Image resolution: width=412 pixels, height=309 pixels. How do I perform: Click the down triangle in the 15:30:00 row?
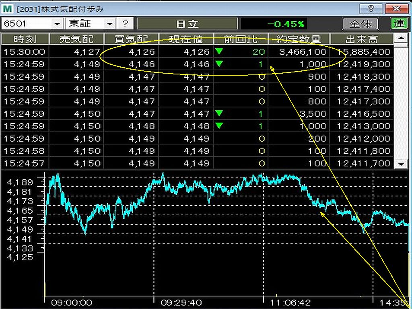219,51
